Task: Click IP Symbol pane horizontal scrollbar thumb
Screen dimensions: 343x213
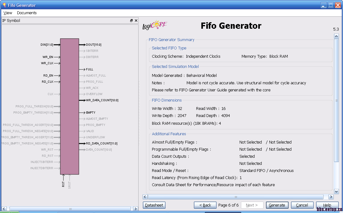Action: pos(70,209)
